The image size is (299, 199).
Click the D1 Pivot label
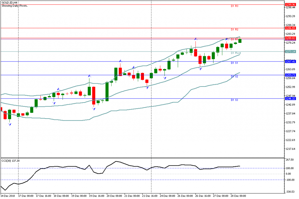click(x=236, y=53)
